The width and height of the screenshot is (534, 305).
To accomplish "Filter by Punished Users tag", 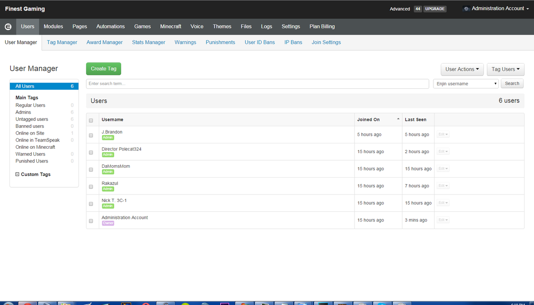I will point(32,161).
